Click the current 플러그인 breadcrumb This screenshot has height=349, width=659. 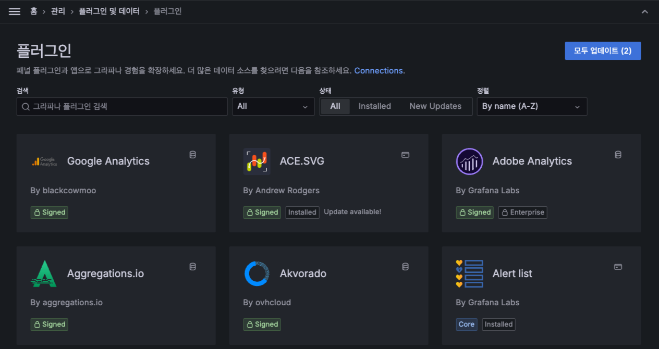(167, 11)
